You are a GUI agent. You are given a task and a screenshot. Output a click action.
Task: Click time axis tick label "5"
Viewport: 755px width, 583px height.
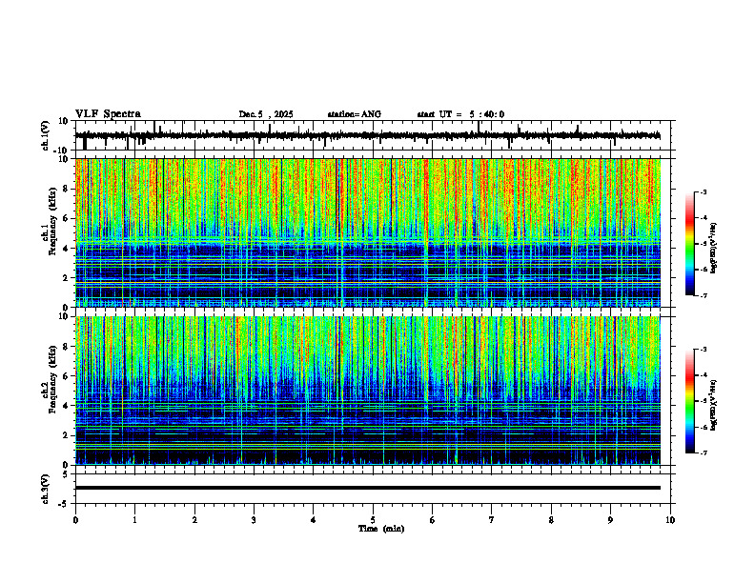click(x=373, y=520)
